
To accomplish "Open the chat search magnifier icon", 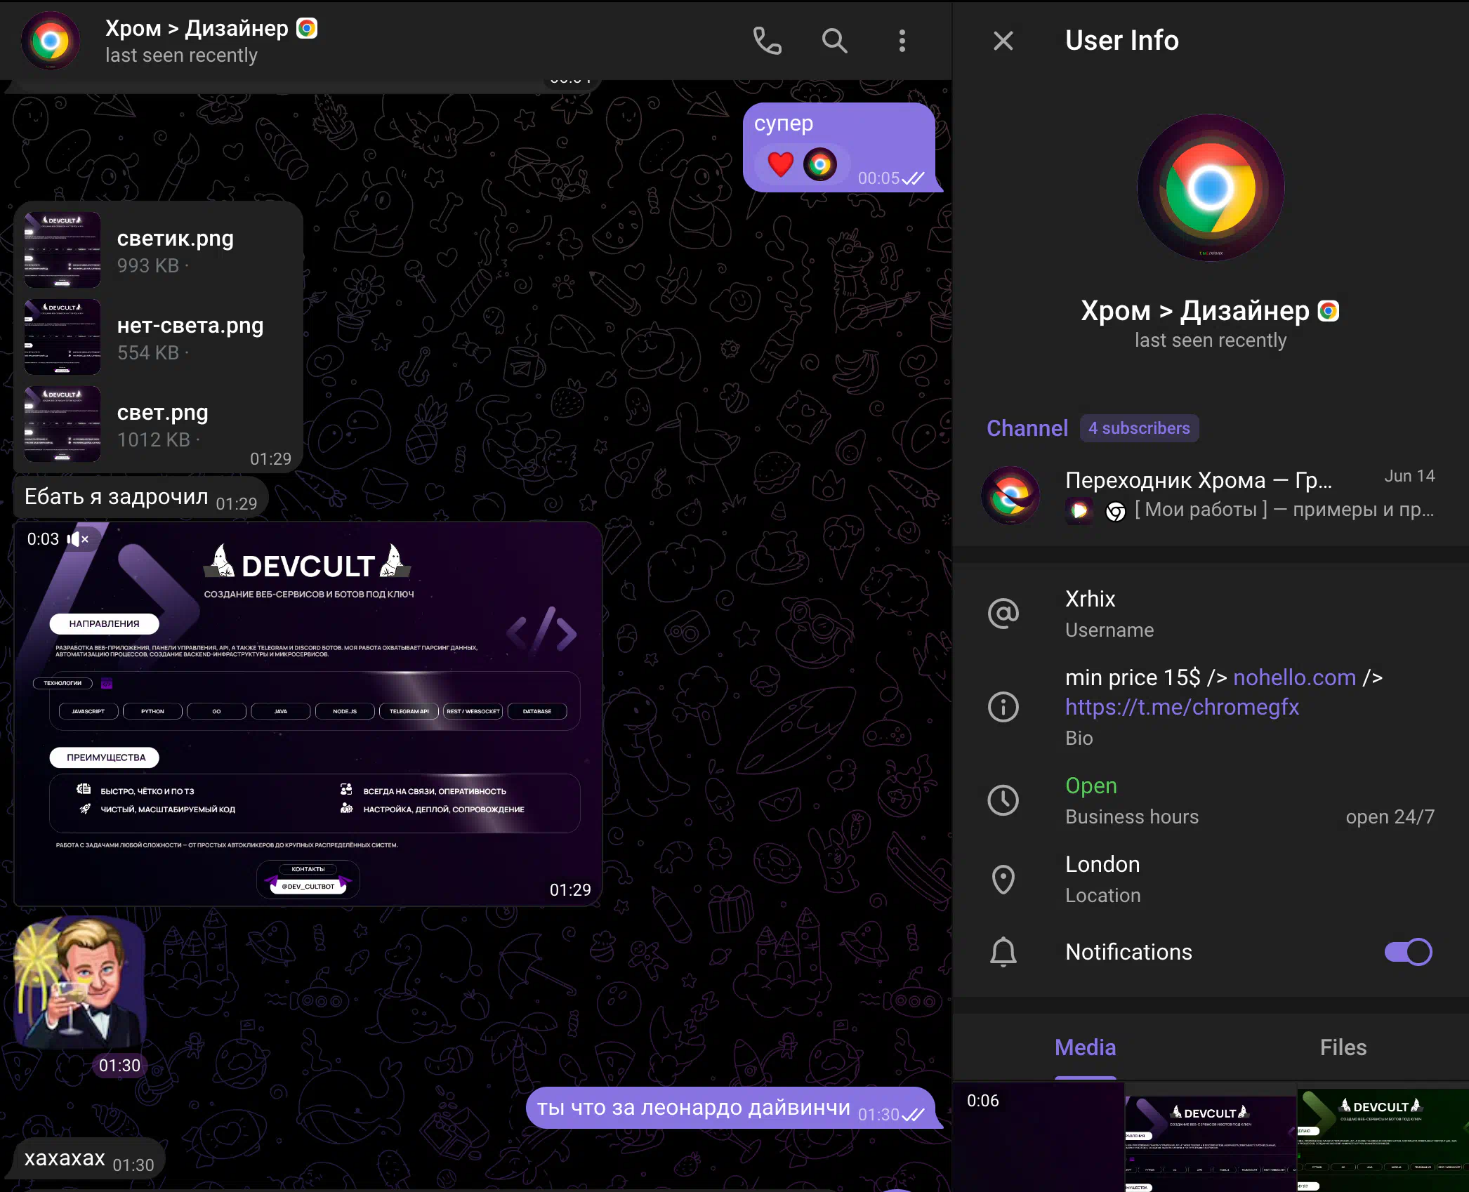I will pyautogui.click(x=834, y=41).
